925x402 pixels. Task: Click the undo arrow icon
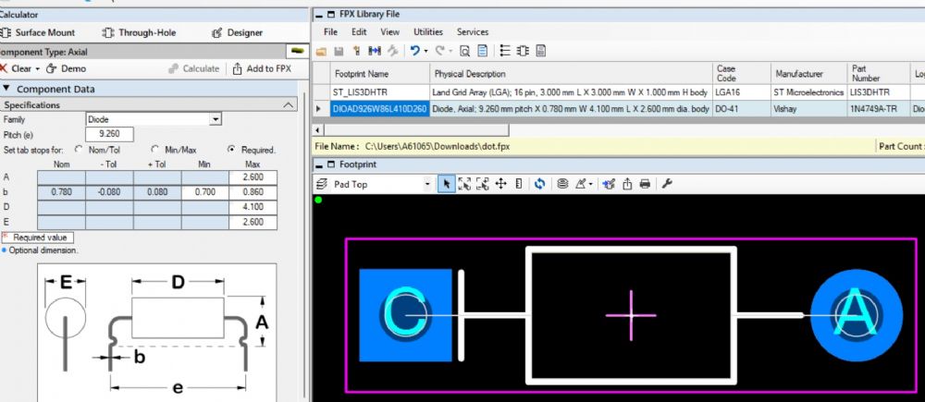click(x=415, y=51)
